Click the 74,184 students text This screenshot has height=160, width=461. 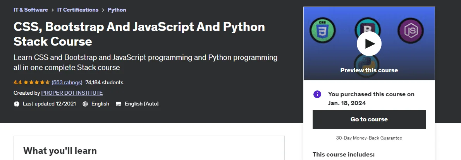[x=104, y=82]
